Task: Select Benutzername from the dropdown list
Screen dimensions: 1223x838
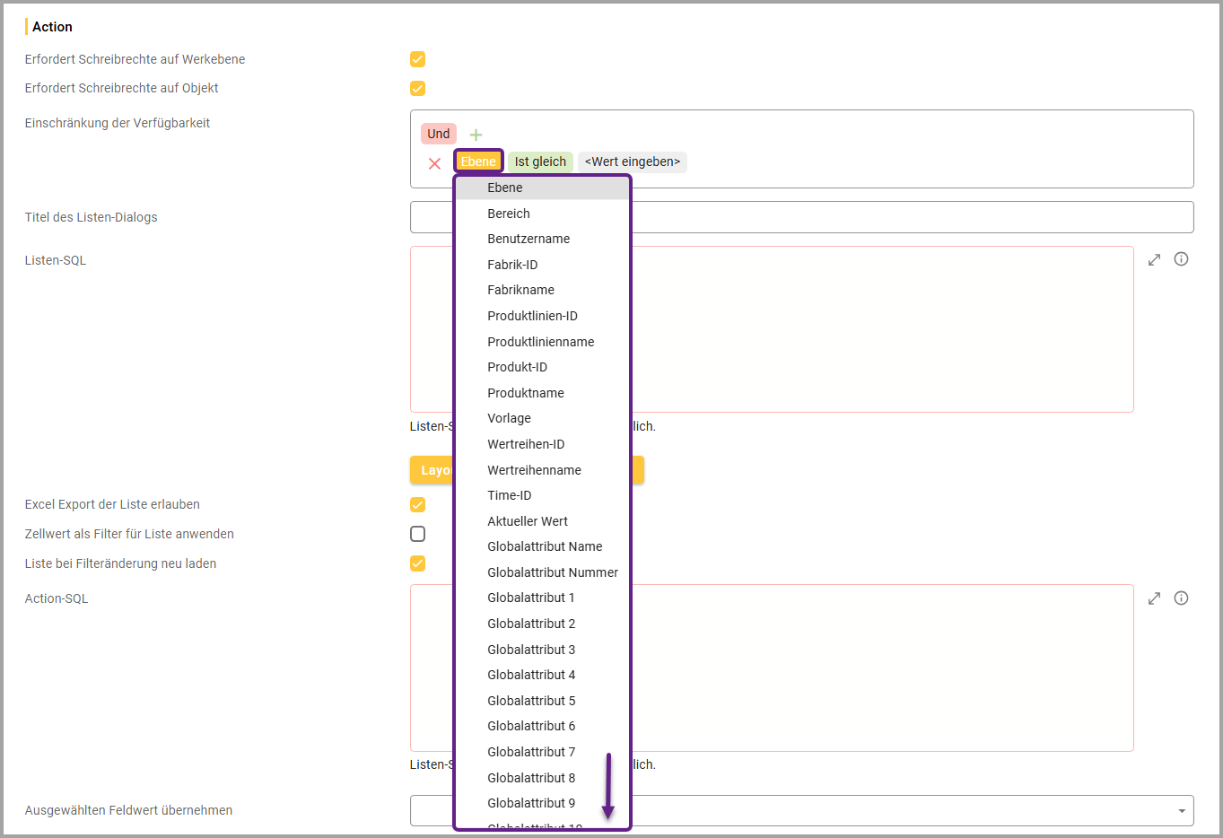Action: 529,239
